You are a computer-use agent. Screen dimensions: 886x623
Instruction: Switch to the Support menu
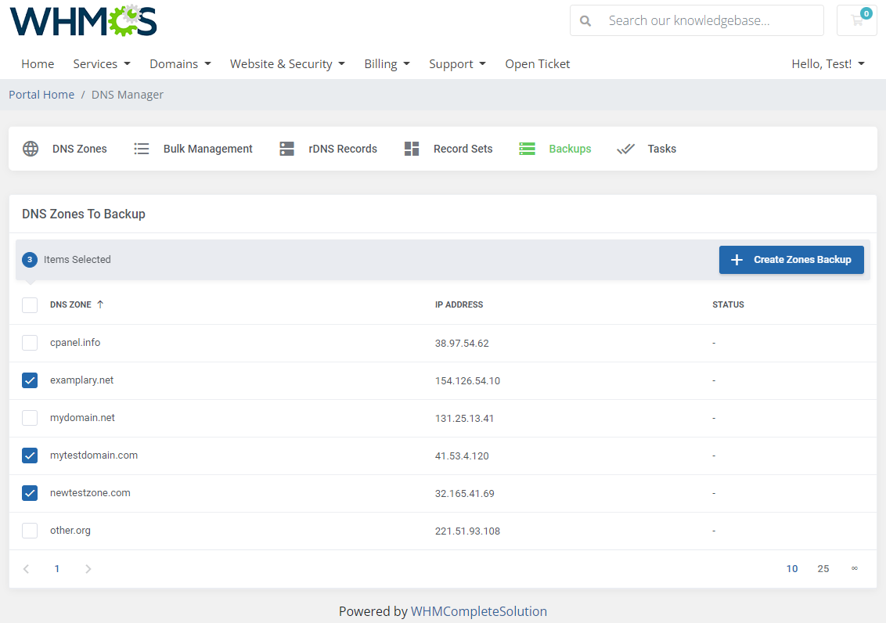[457, 63]
